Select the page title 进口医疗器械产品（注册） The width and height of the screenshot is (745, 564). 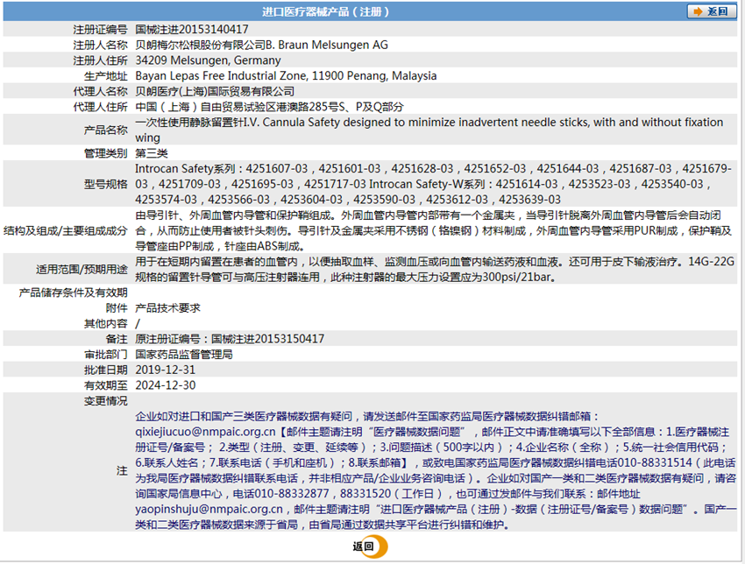(325, 11)
